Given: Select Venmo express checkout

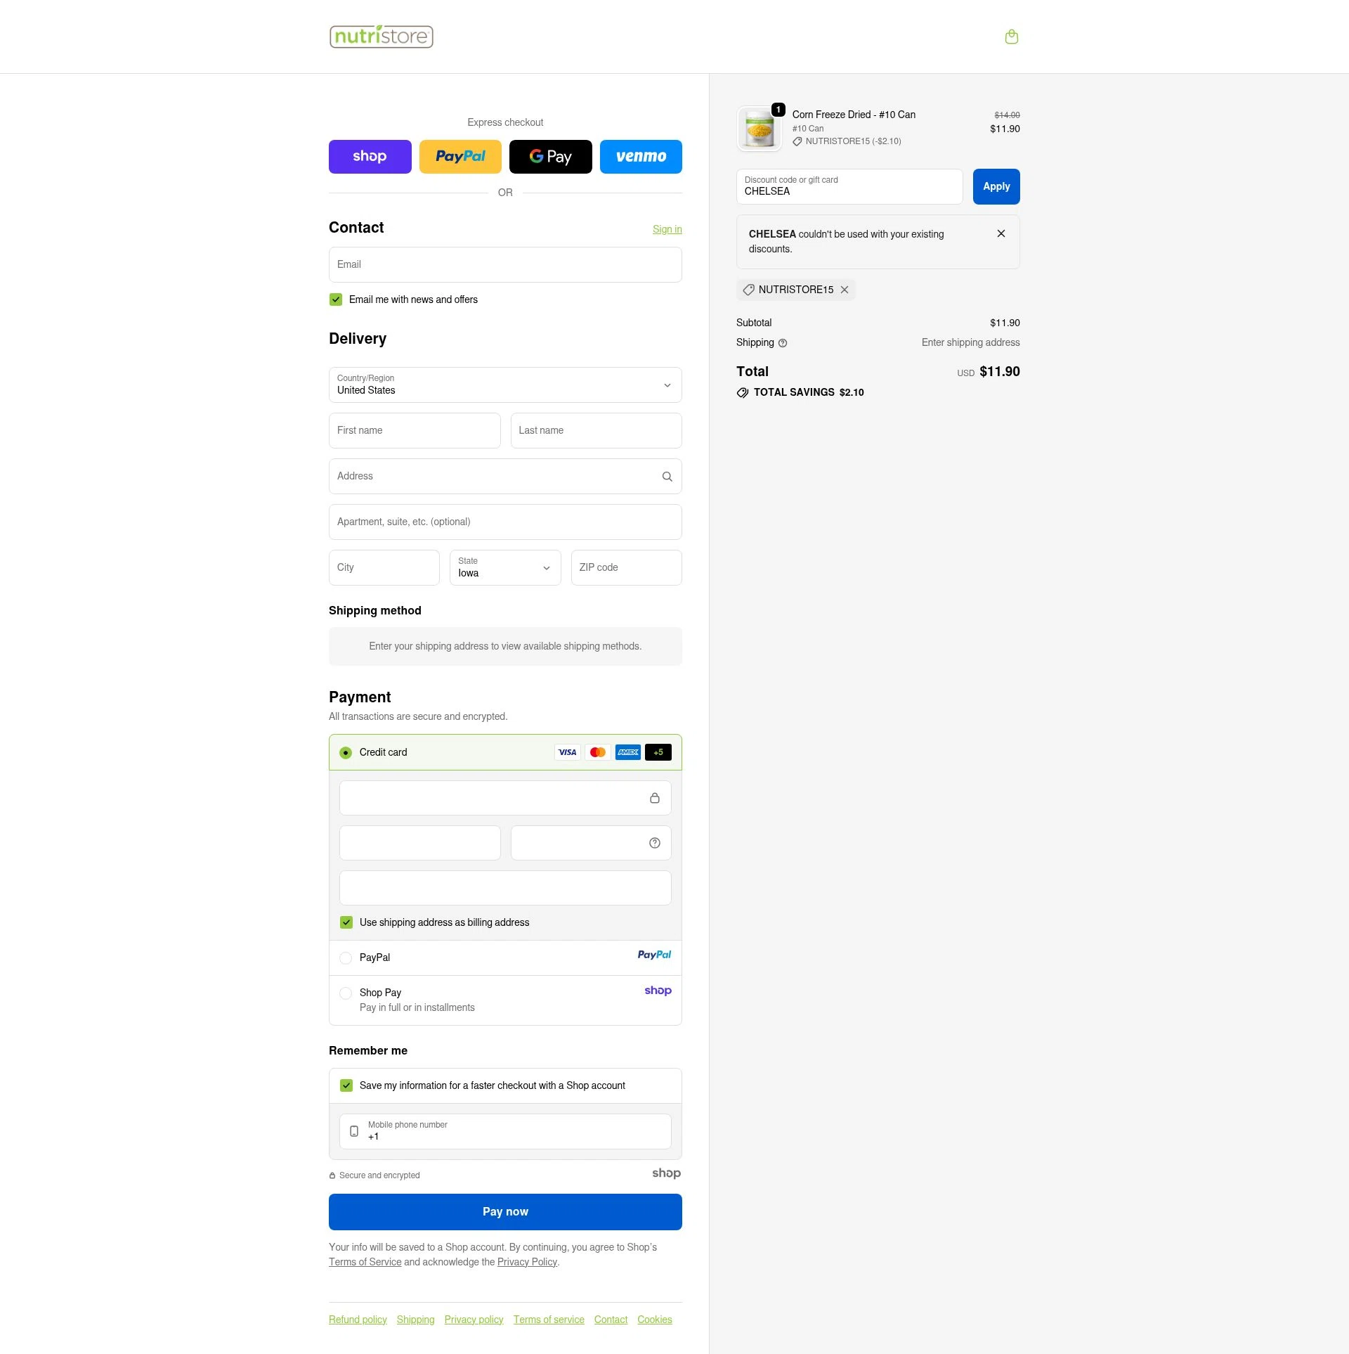Looking at the screenshot, I should 641,156.
